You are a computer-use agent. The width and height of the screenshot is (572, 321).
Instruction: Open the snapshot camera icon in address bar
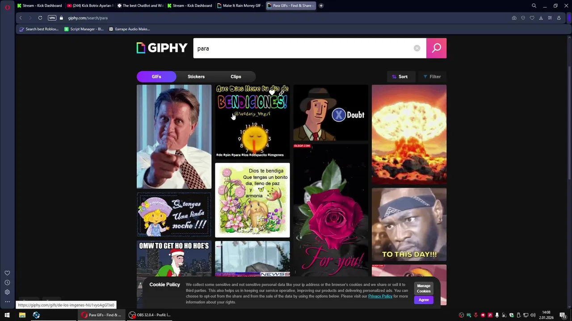point(514,18)
